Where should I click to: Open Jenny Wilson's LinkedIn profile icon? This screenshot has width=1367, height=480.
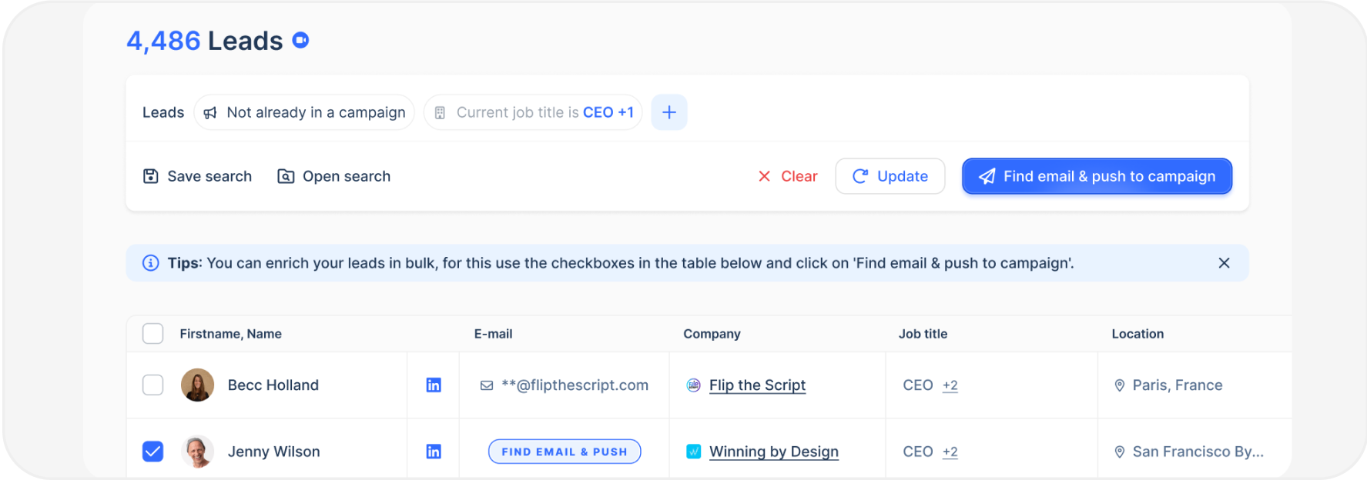434,452
